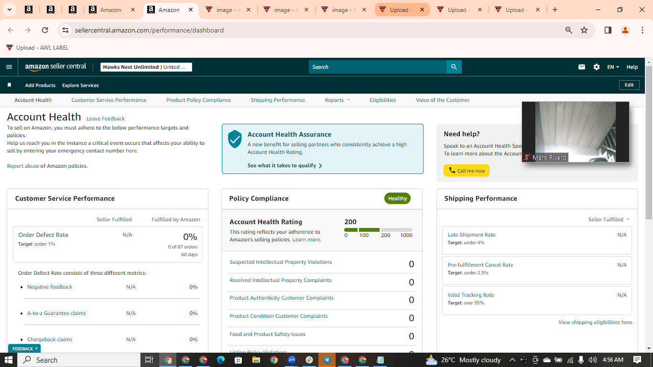Open the Microsoft Store taskbar icon
This screenshot has width=653, height=367.
[x=239, y=360]
